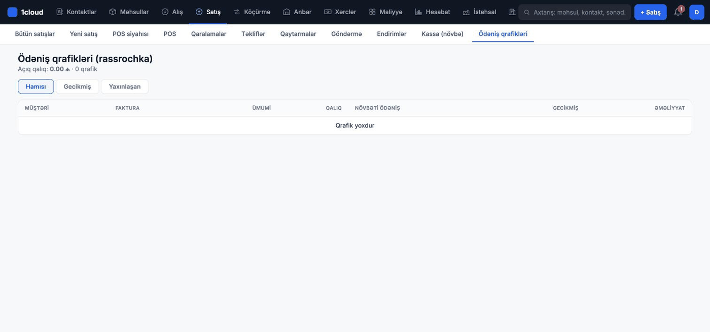Click the MÜŞTƏRİ column header
The height and width of the screenshot is (332, 710).
tap(37, 108)
